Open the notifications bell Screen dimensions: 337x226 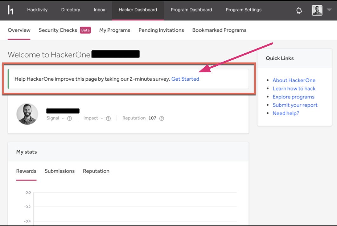(299, 10)
